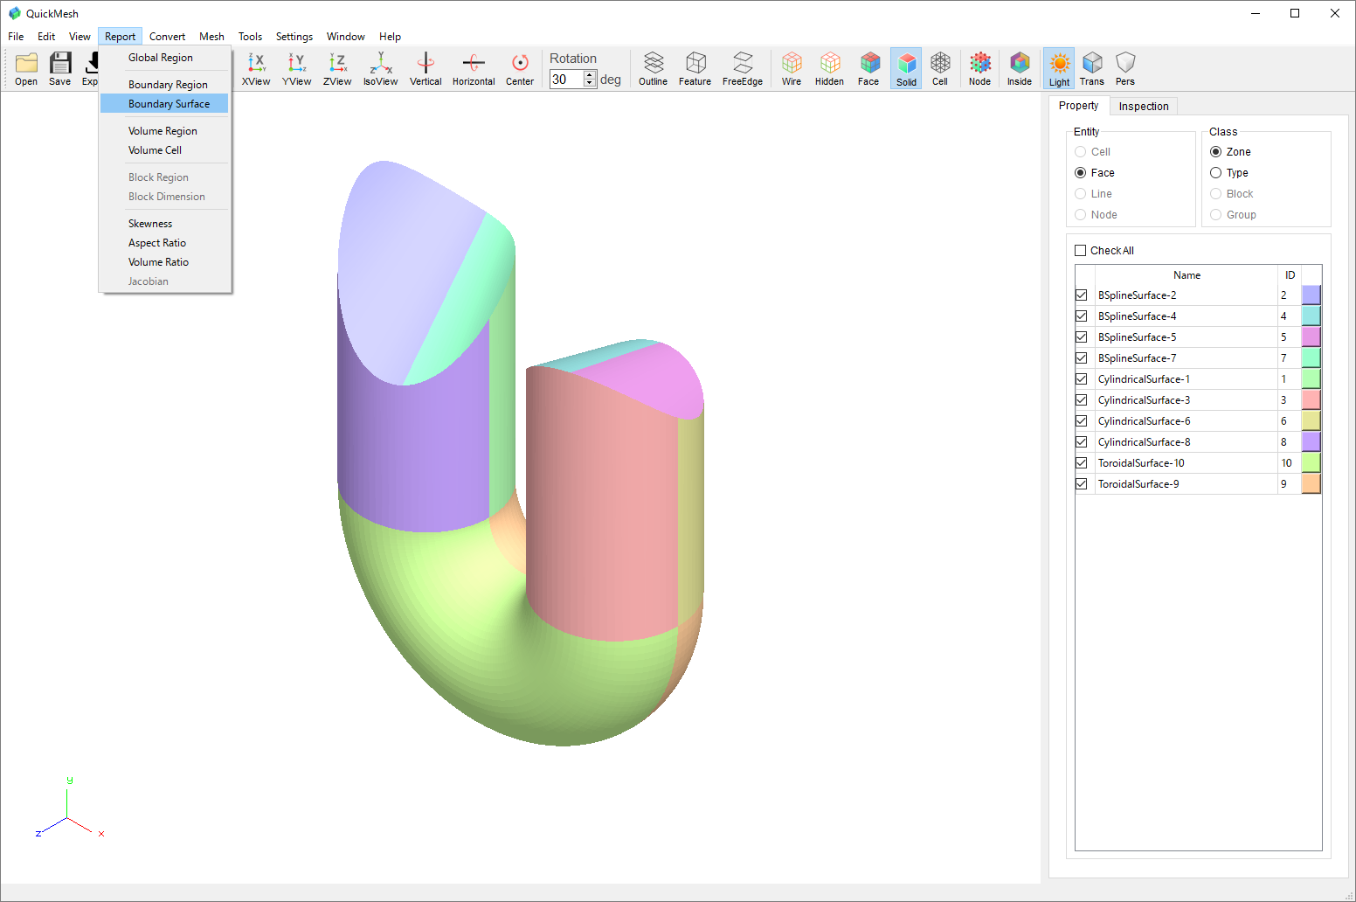Switch to YView orientation
1356x902 pixels.
click(x=297, y=68)
